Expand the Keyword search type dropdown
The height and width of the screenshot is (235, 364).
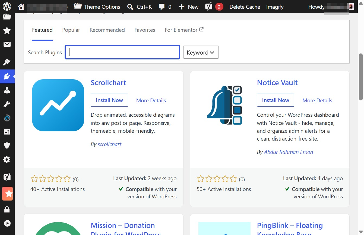coord(201,52)
